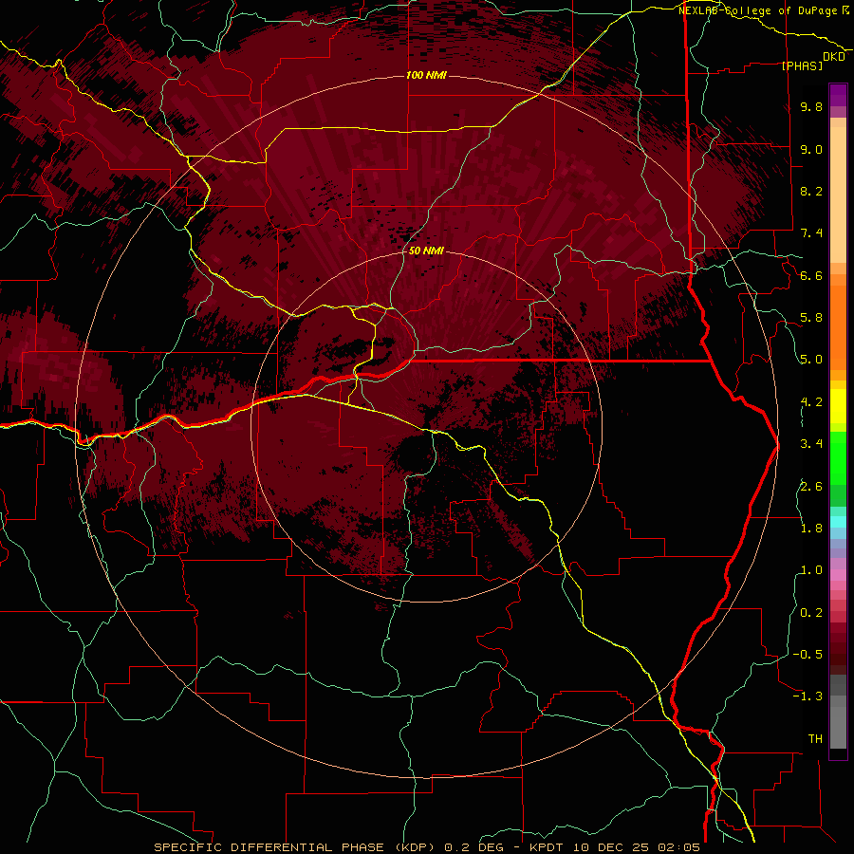
Task: Pick the peach band of the color bar
Action: 838,195
